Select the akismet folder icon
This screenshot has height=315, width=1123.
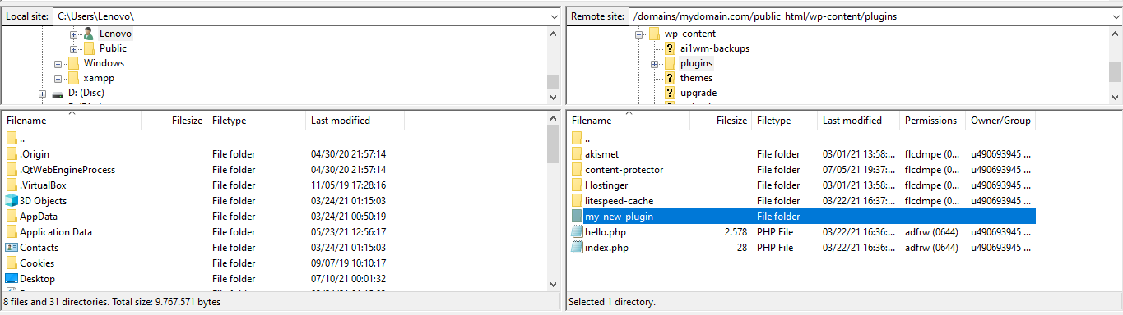pos(577,154)
